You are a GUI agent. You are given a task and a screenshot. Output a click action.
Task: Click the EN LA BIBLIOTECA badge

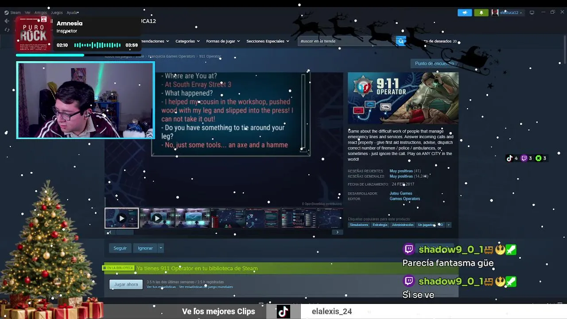pyautogui.click(x=119, y=268)
